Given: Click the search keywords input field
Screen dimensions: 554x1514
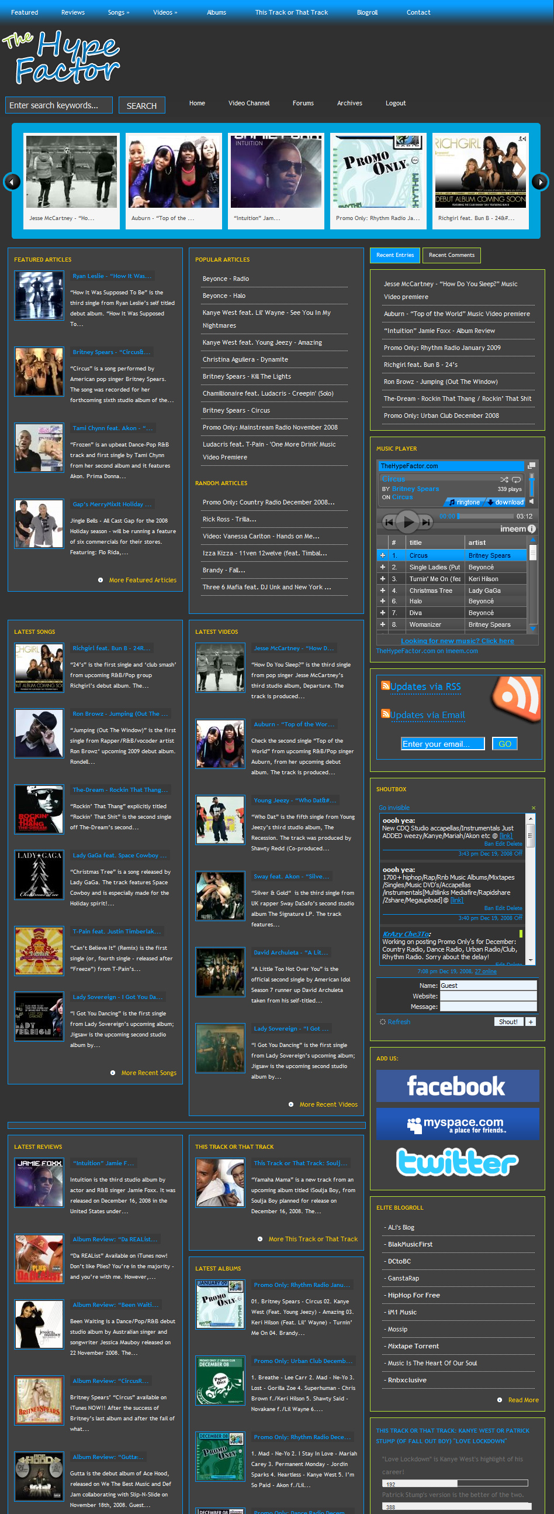Looking at the screenshot, I should point(58,105).
